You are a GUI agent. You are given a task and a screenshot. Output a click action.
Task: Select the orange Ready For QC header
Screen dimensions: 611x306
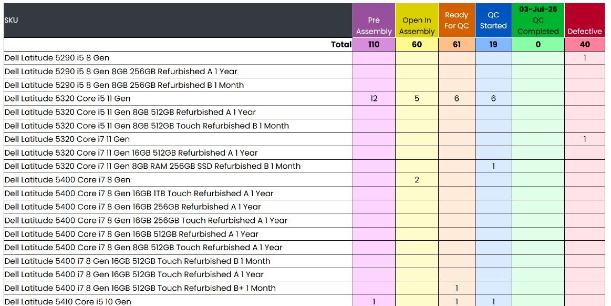click(457, 21)
